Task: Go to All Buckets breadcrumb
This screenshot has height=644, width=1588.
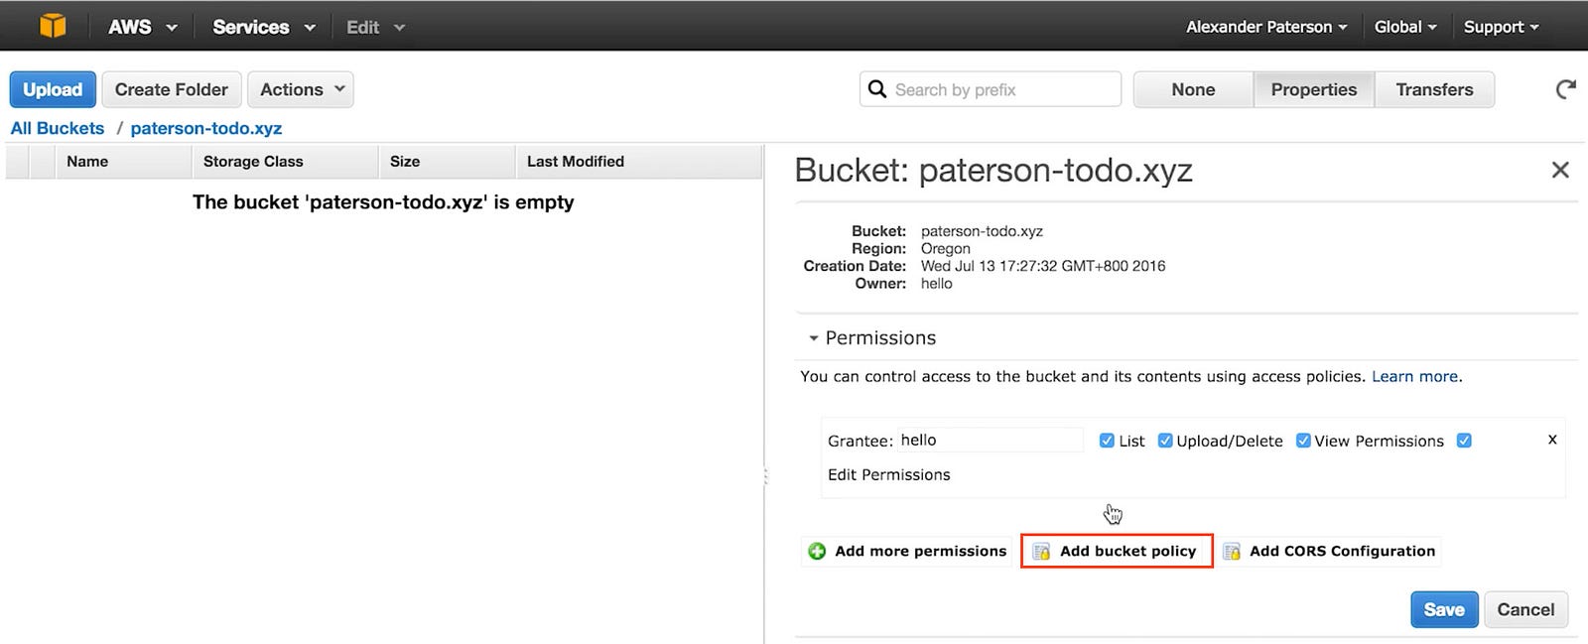Action: coord(58,128)
